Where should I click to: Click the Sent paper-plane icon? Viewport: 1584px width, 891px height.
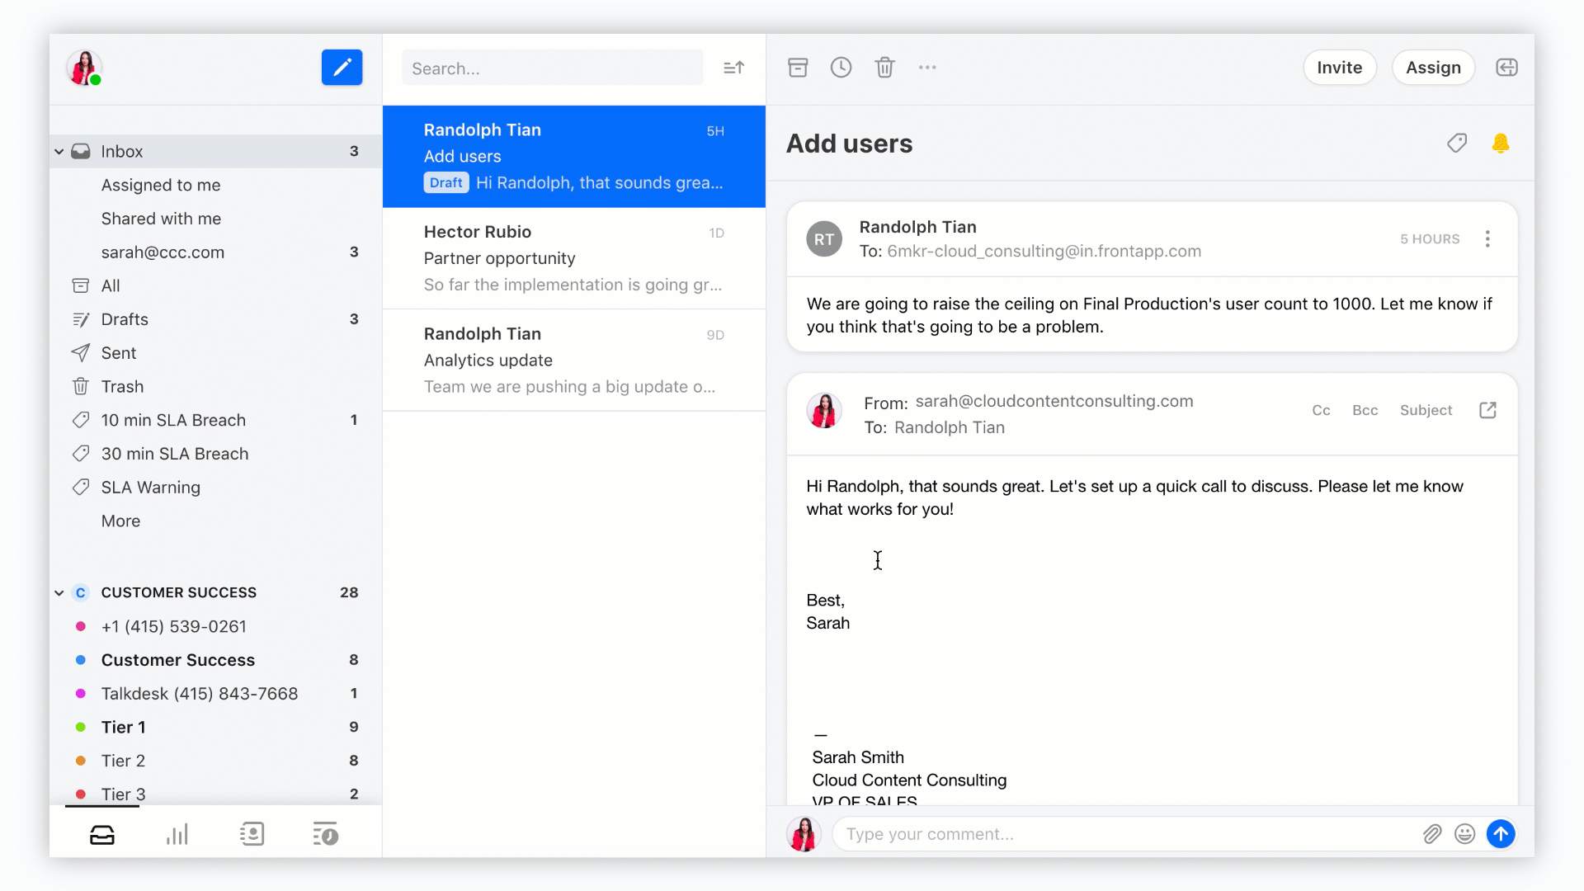[x=81, y=353]
